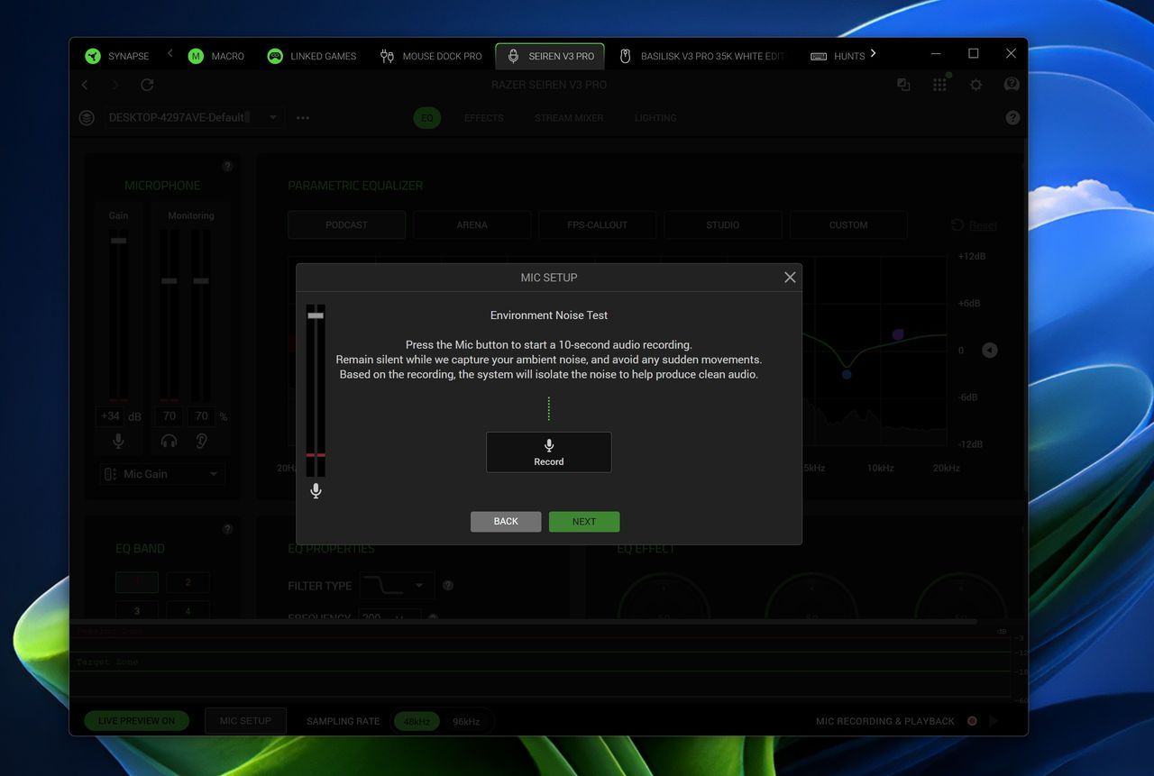Select the PODCAST equalizer preset
Viewport: 1154px width, 776px height.
346,225
